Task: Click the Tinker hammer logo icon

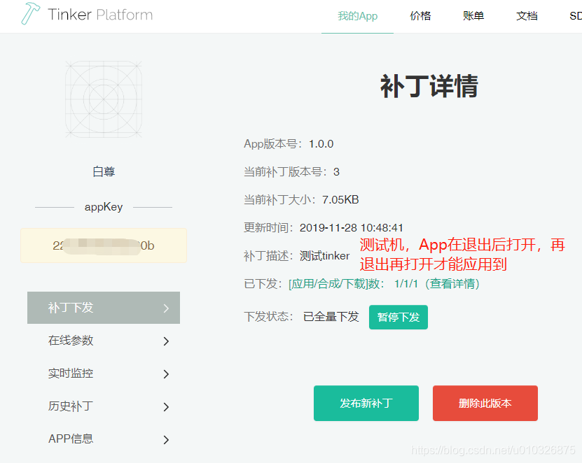Action: [x=30, y=13]
